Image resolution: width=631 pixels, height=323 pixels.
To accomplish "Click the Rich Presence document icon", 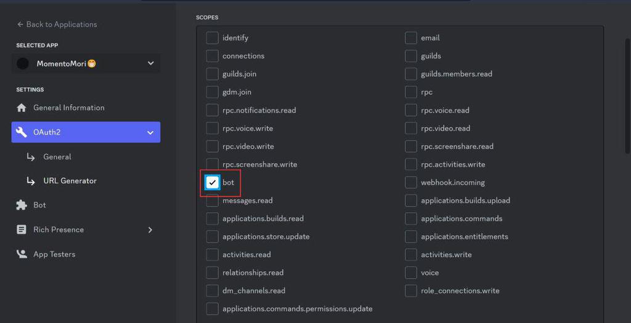I will tap(22, 229).
